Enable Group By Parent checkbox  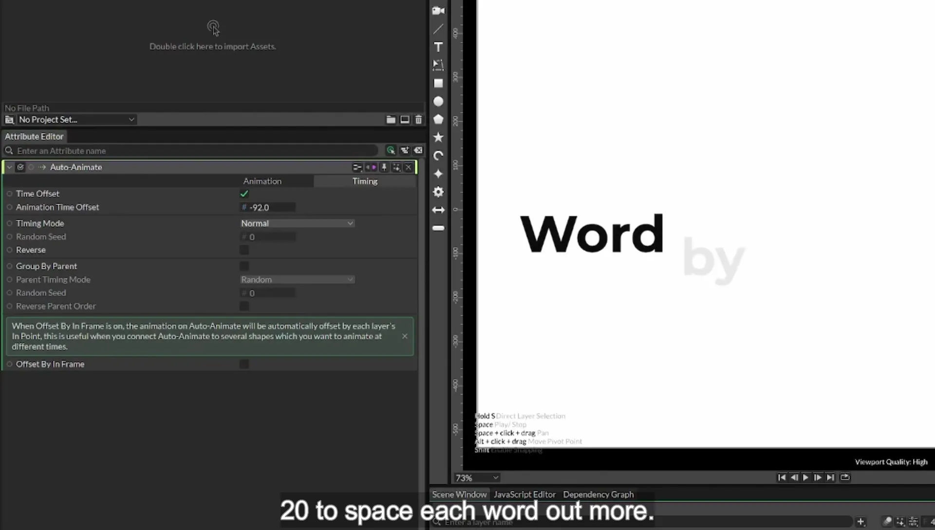pos(244,266)
